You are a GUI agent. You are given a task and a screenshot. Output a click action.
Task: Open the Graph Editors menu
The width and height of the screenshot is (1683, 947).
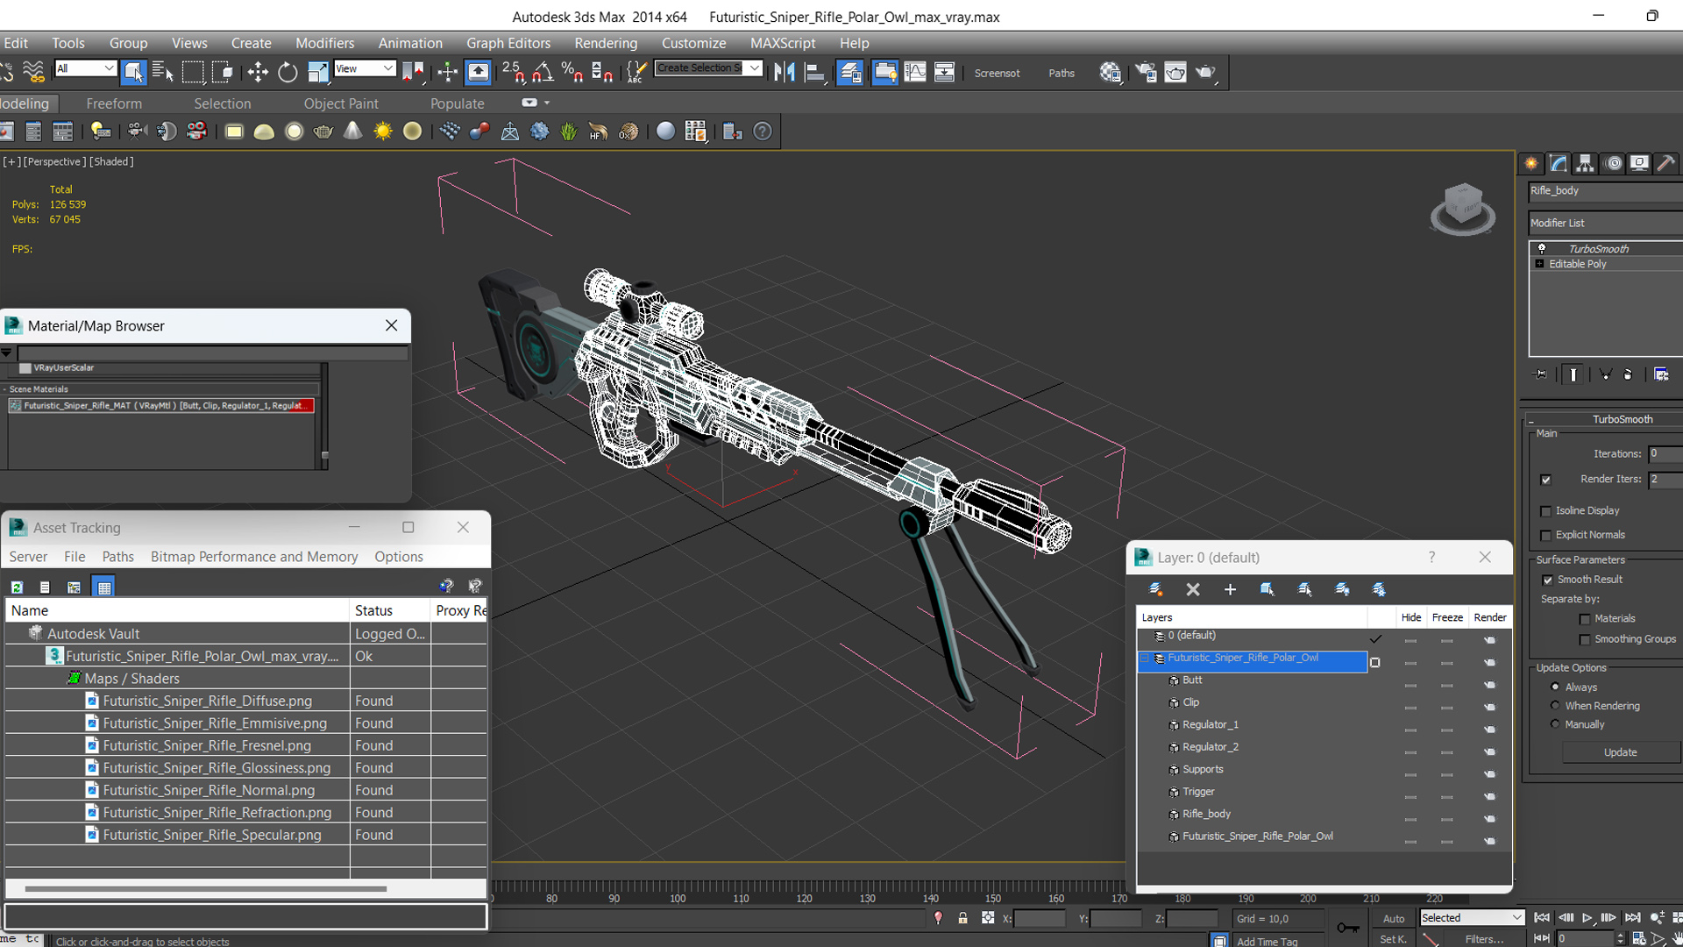point(508,43)
